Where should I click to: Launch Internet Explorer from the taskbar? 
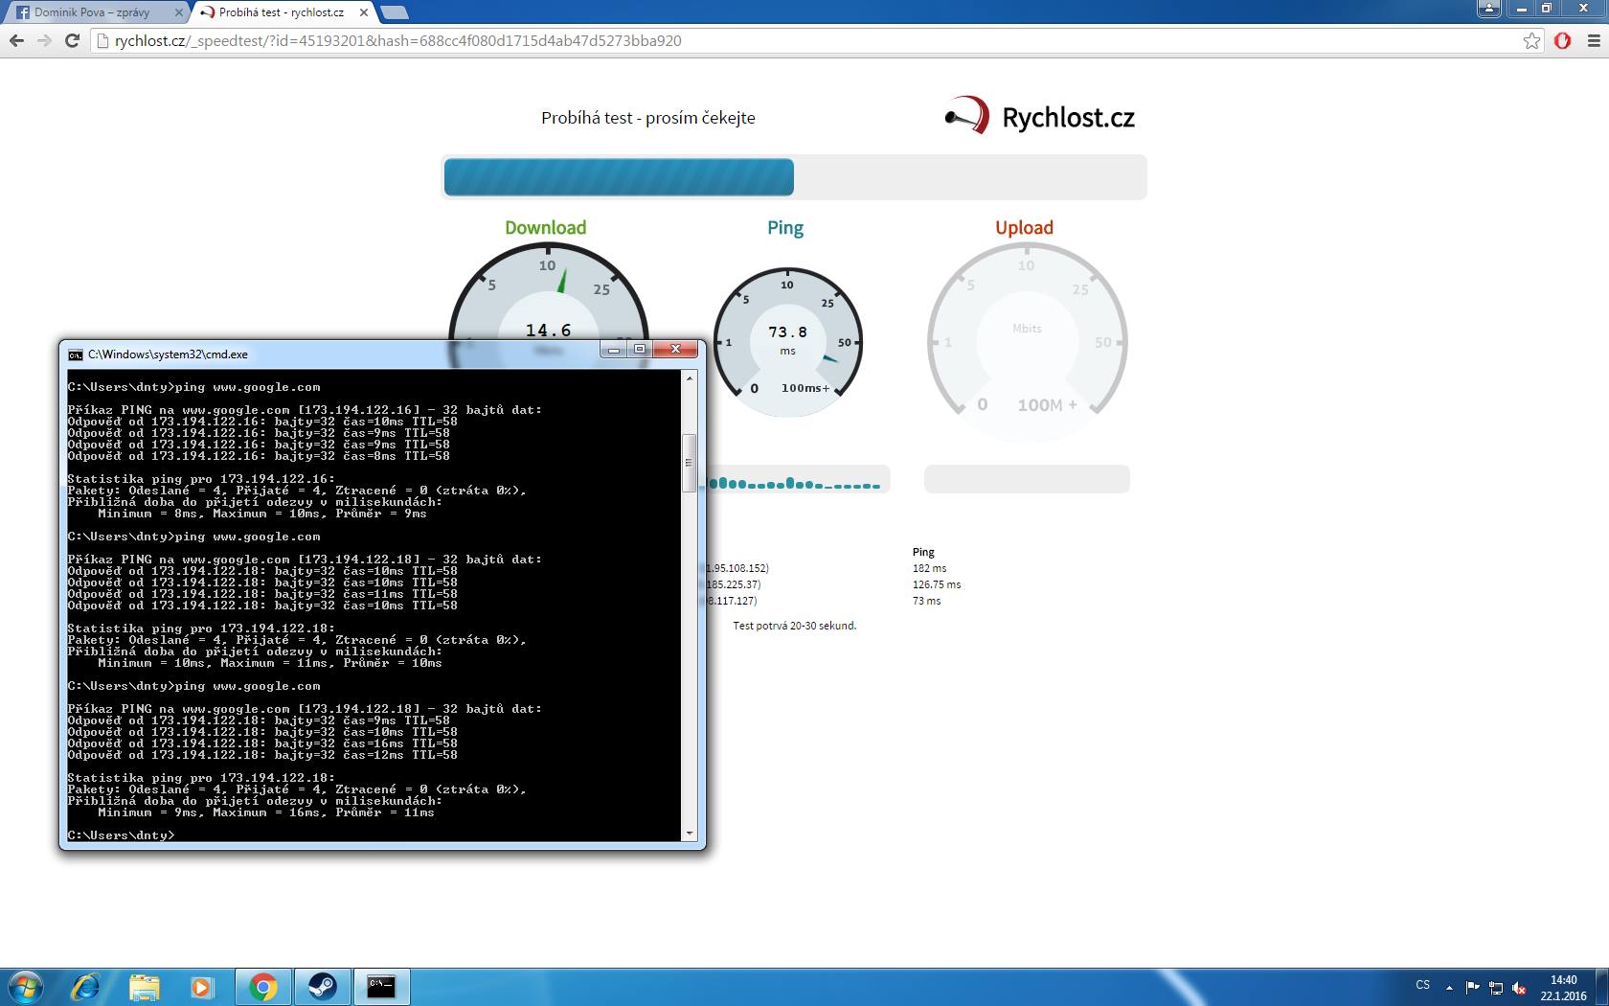click(86, 987)
